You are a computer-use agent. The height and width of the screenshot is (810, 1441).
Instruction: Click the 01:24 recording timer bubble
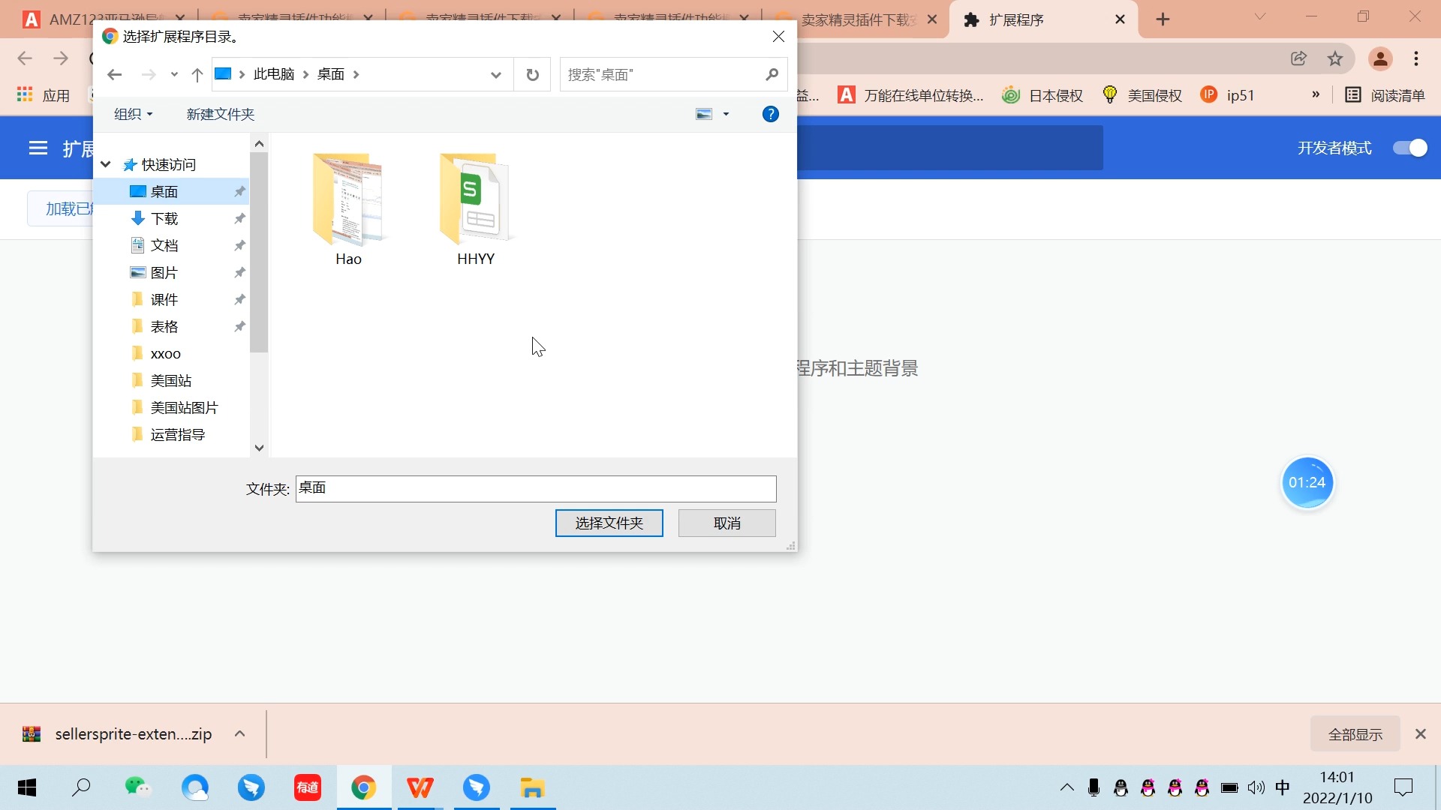1307,483
